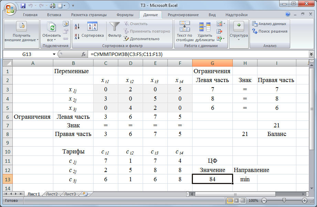Open the Надстройки tab
Image resolution: width=317 pixels, height=207 pixels.
point(236,15)
